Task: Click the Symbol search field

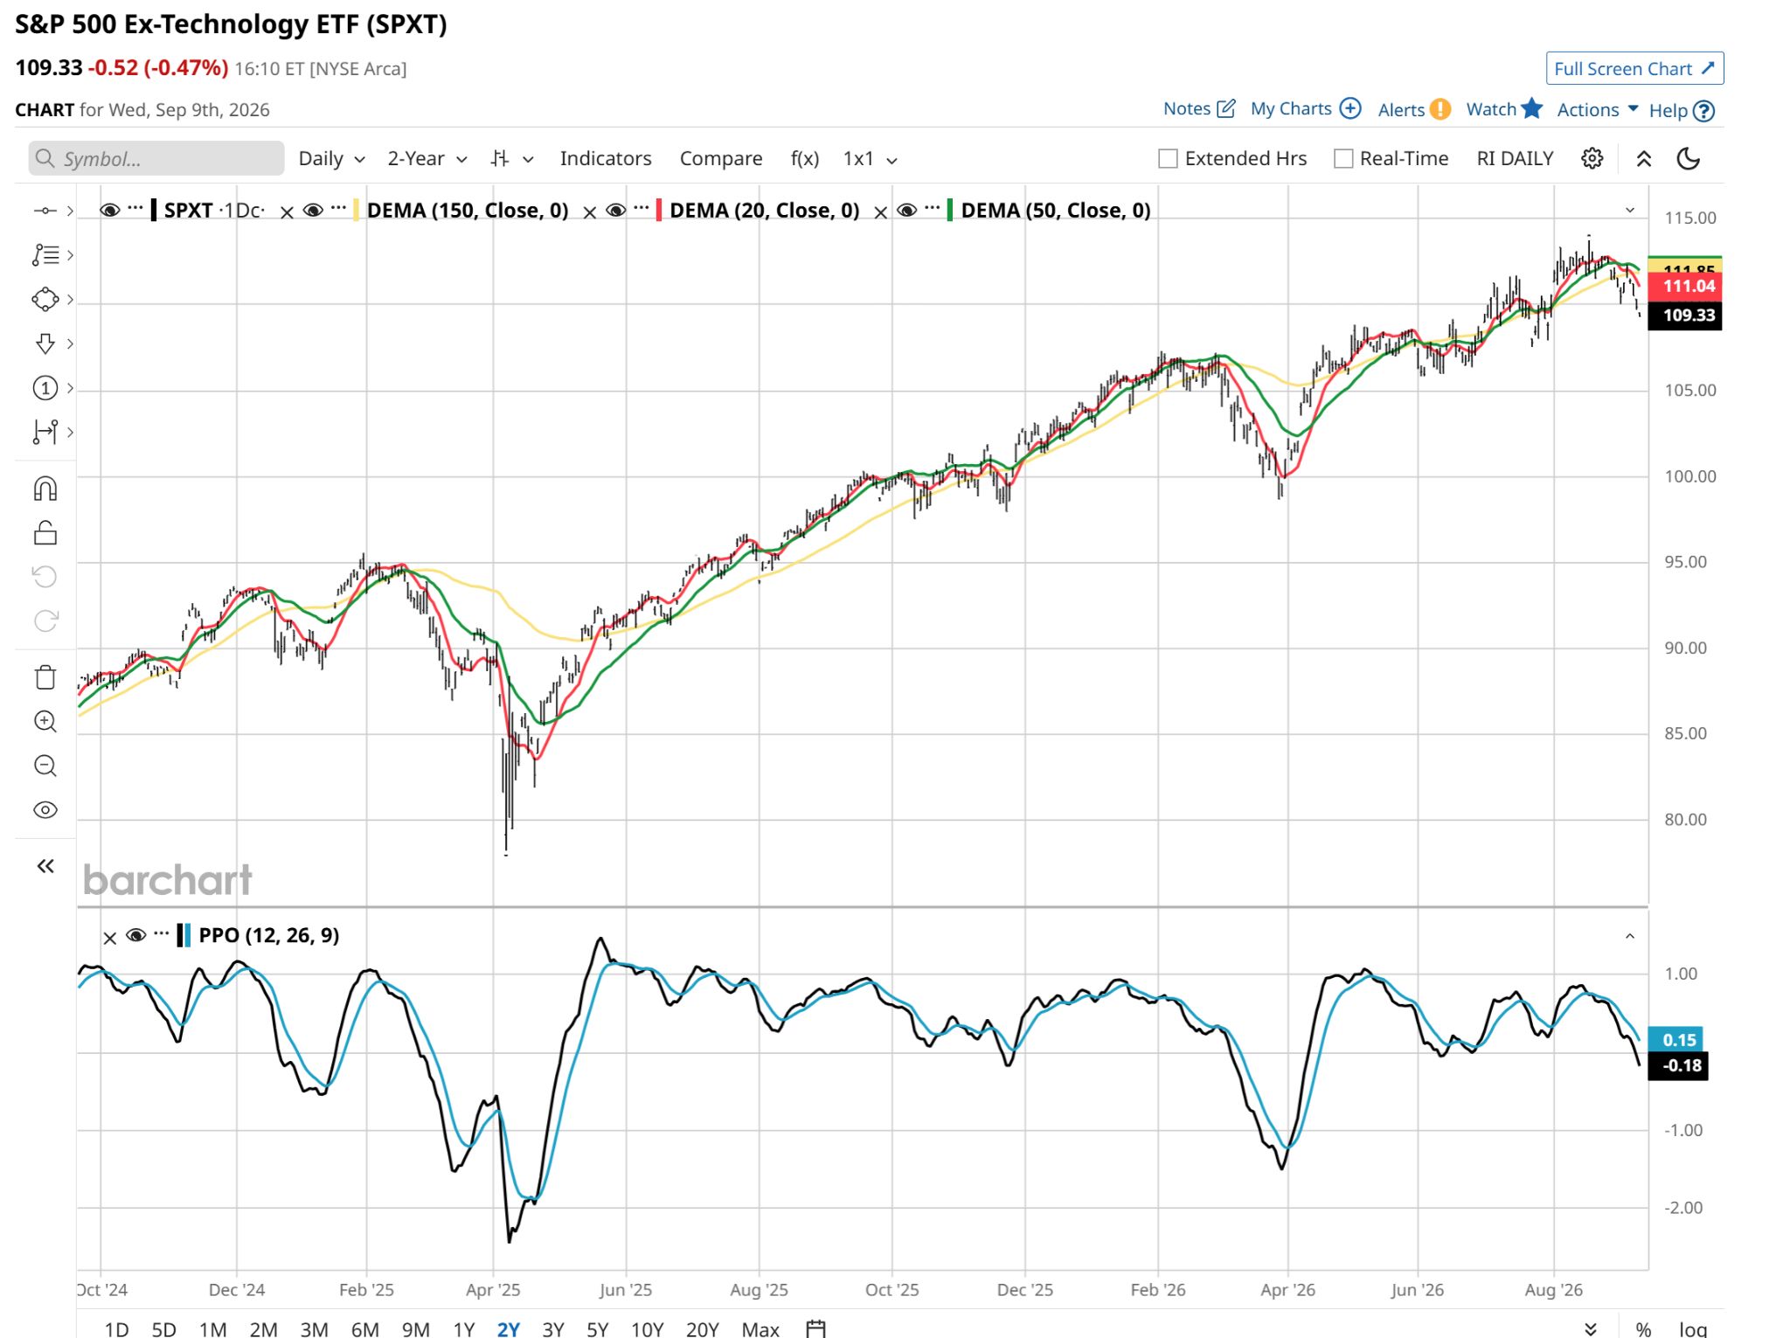Action: click(x=156, y=159)
